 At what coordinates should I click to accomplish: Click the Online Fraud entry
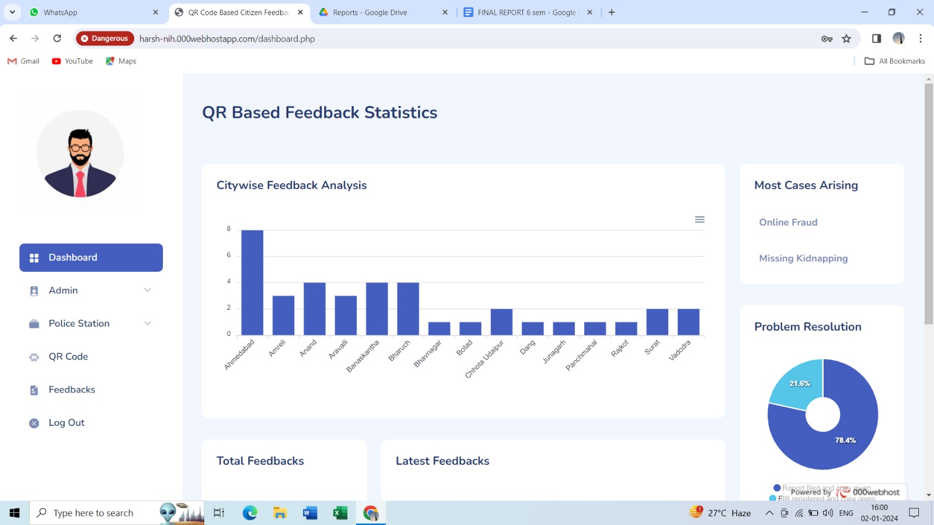(x=788, y=222)
